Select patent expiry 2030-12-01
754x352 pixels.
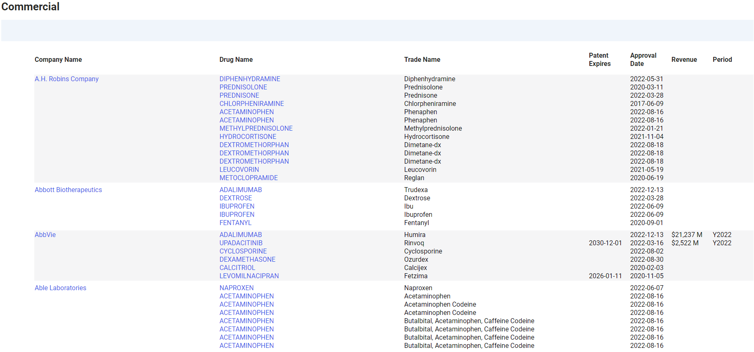(x=605, y=243)
